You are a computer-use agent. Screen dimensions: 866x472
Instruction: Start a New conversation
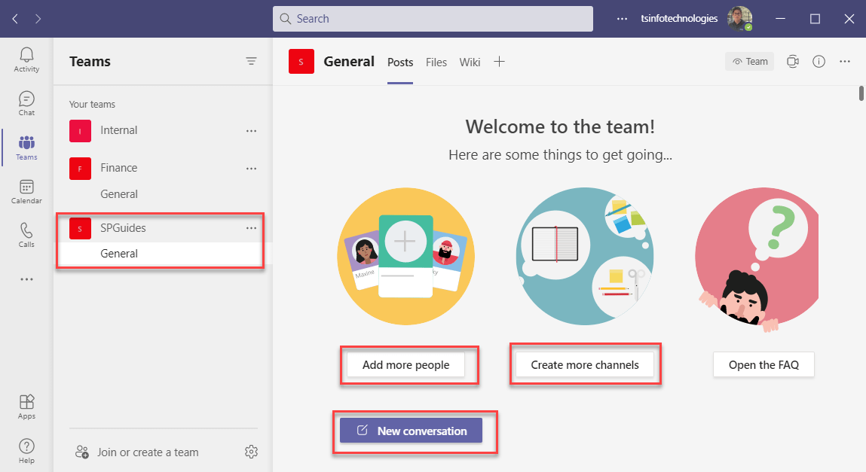pyautogui.click(x=411, y=431)
